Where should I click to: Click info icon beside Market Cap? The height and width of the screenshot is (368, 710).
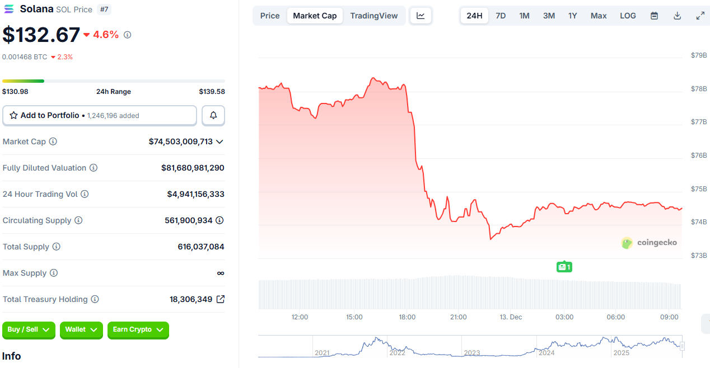[x=53, y=141]
